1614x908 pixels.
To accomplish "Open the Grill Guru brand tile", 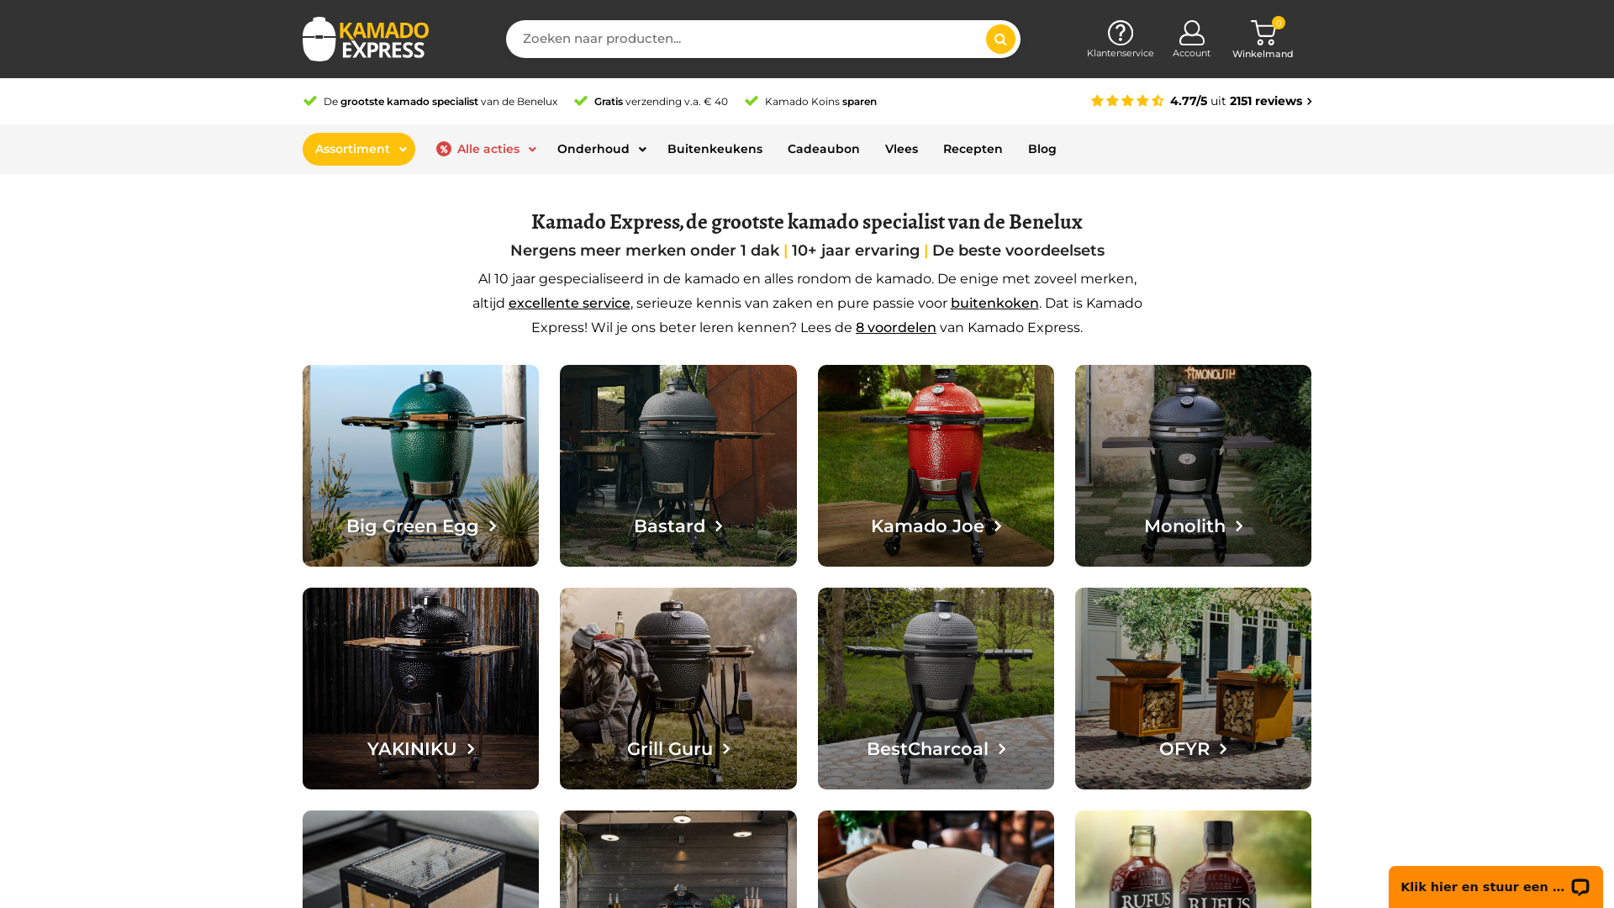I will (x=678, y=689).
